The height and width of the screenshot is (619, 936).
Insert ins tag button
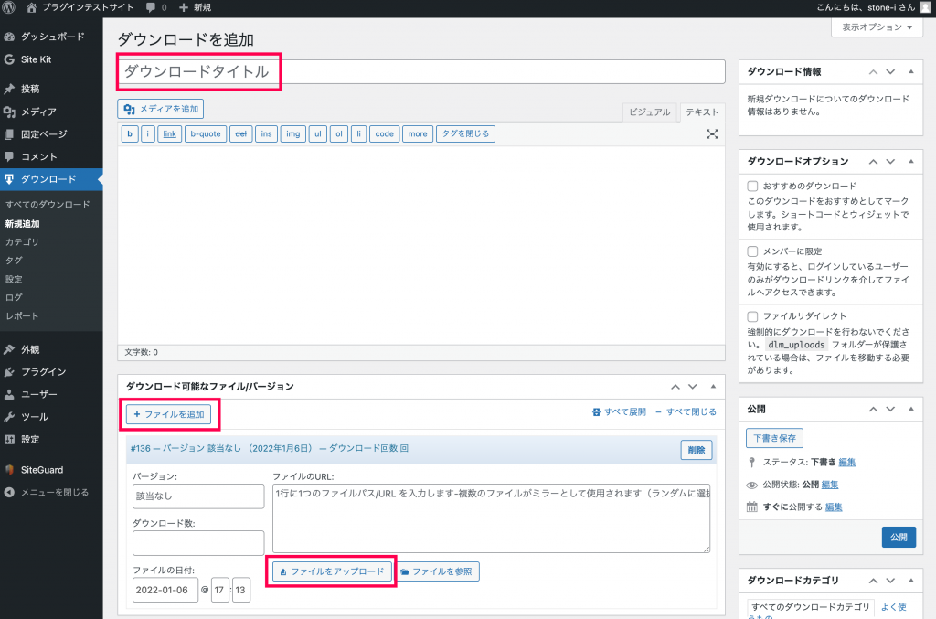tap(266, 134)
